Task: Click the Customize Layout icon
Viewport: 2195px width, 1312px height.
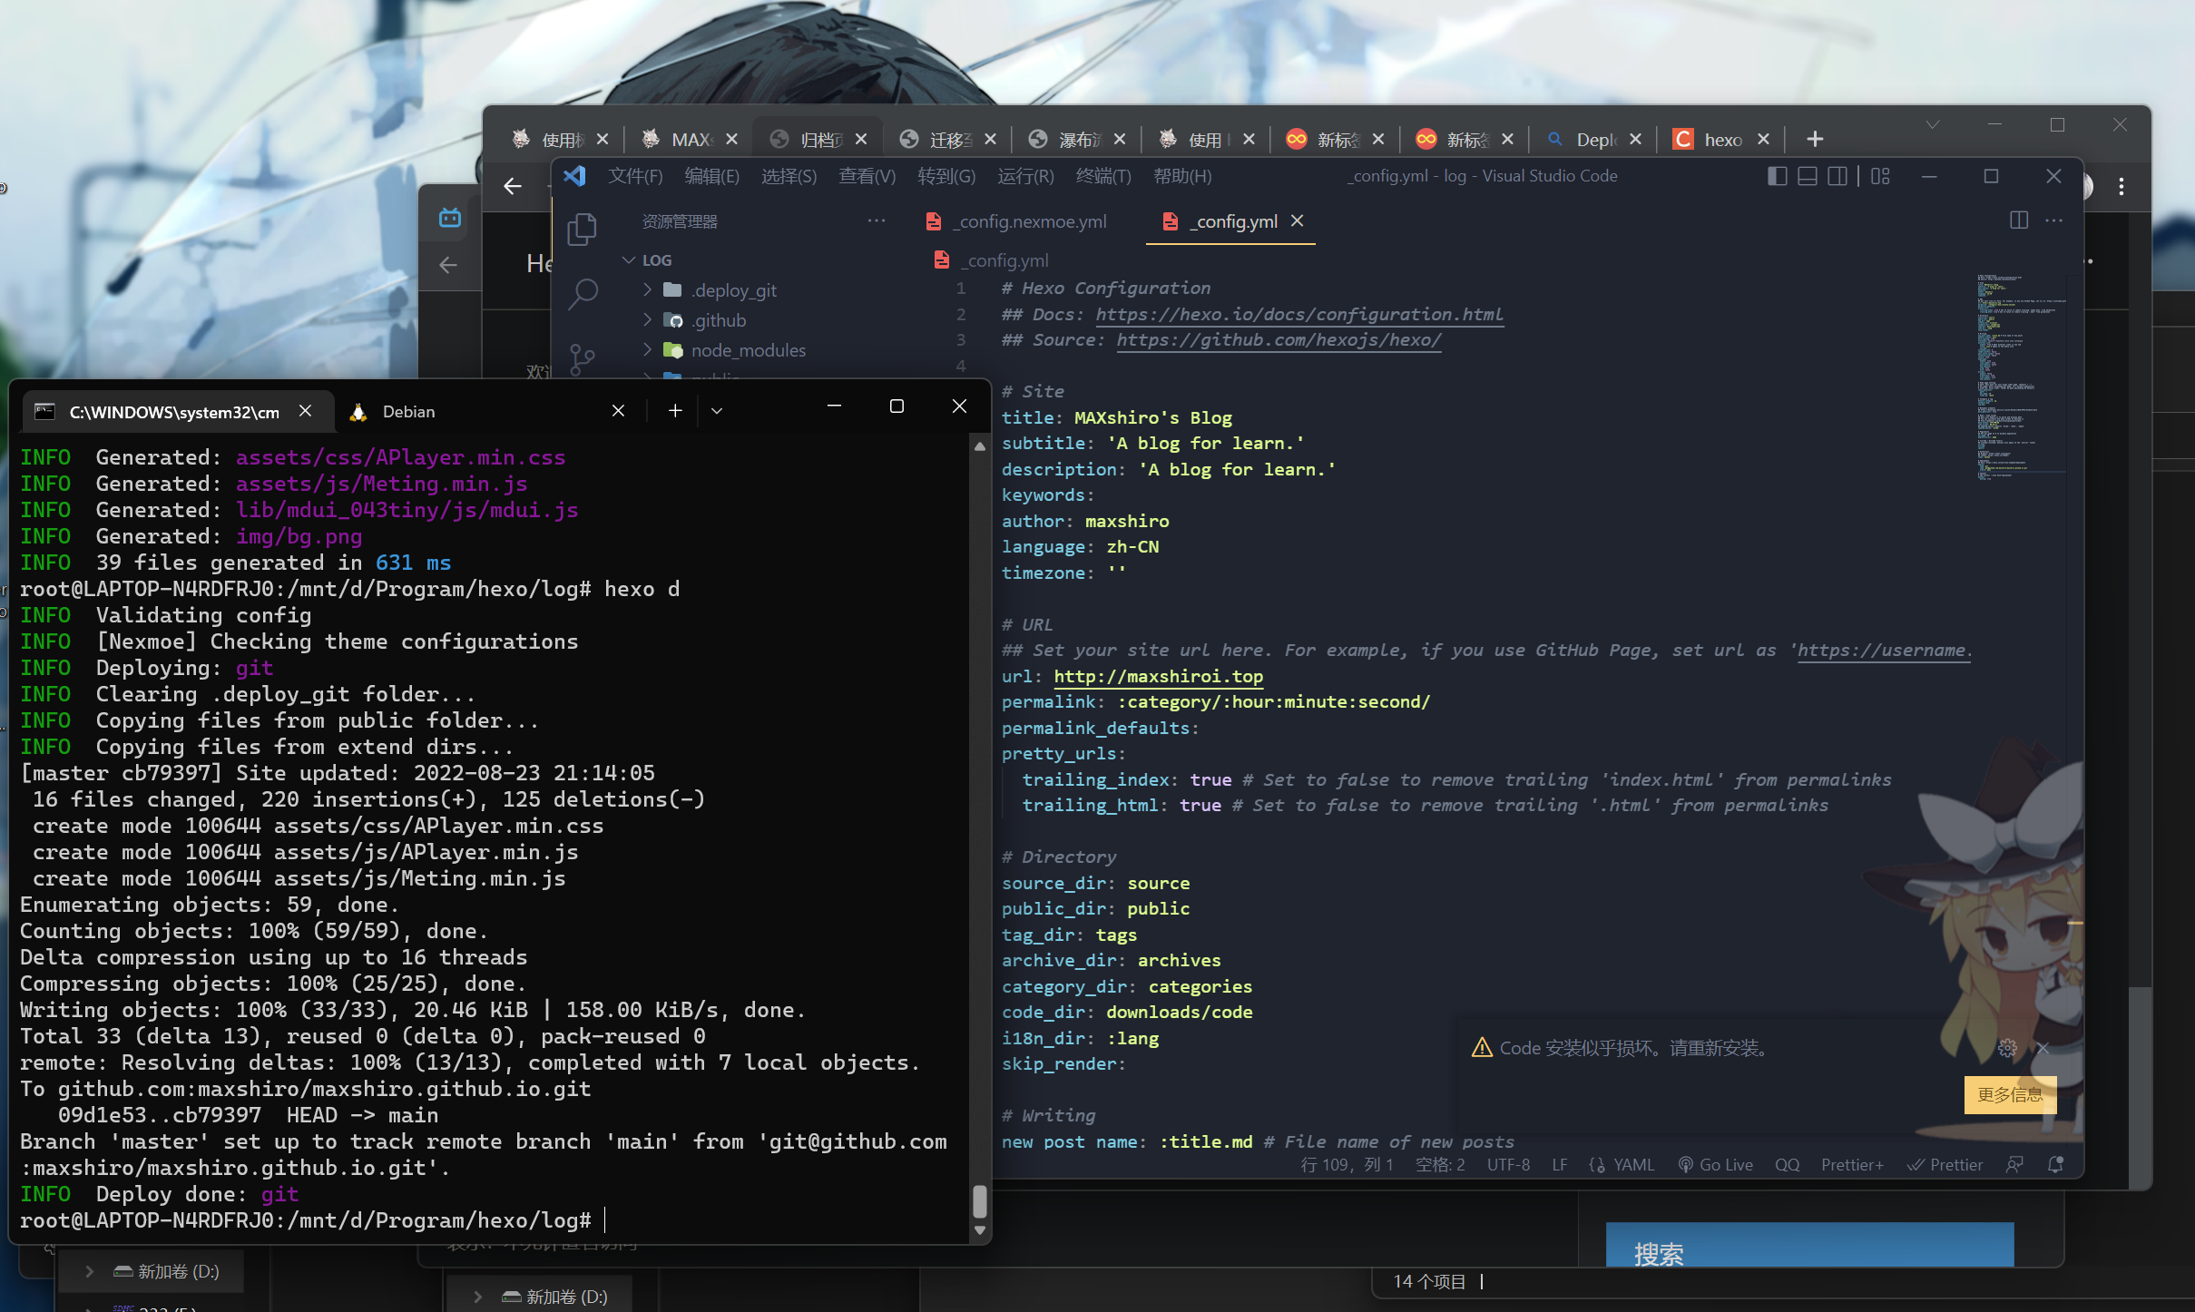Action: [x=1880, y=176]
